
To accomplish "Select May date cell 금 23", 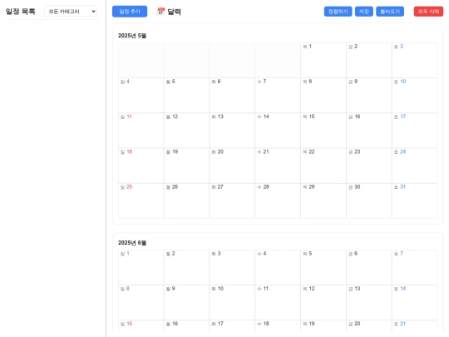I will 369,166.
